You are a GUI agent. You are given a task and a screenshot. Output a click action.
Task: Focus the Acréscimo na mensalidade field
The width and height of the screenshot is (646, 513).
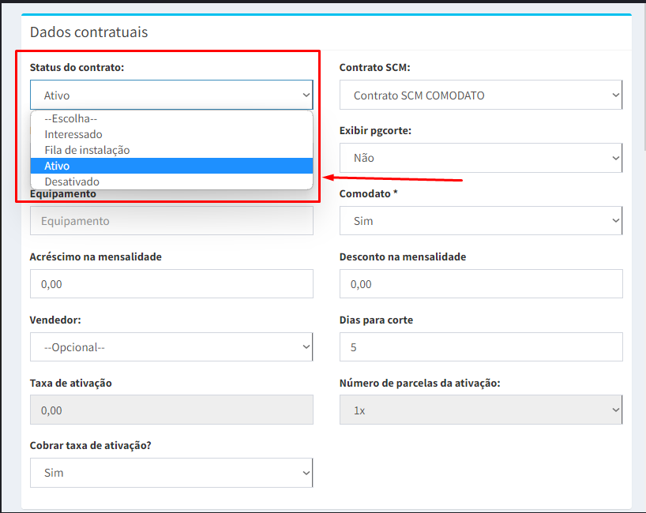pos(171,284)
